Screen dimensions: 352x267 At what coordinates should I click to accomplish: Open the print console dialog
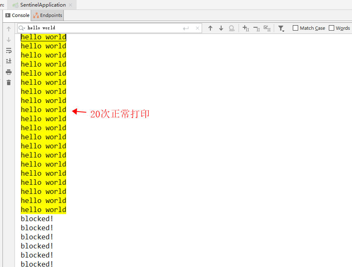(8, 72)
